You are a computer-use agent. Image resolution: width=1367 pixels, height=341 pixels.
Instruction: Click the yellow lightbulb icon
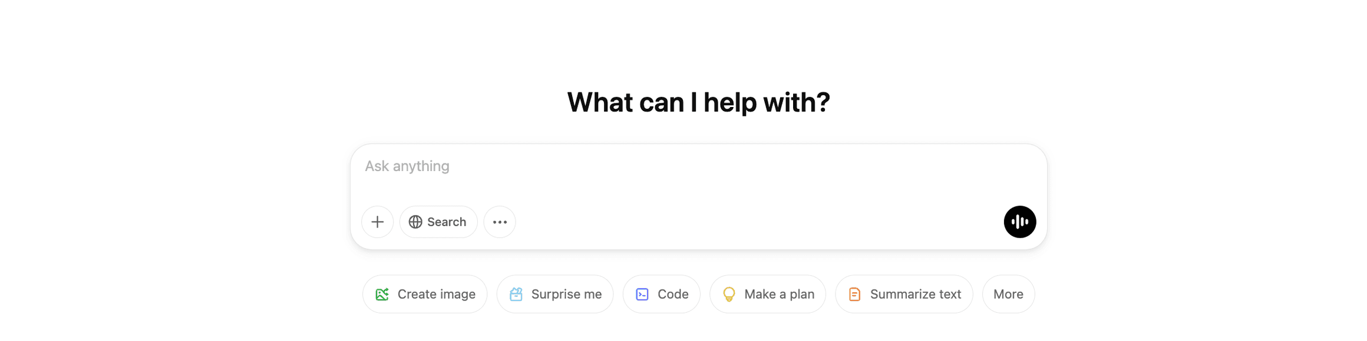click(729, 294)
